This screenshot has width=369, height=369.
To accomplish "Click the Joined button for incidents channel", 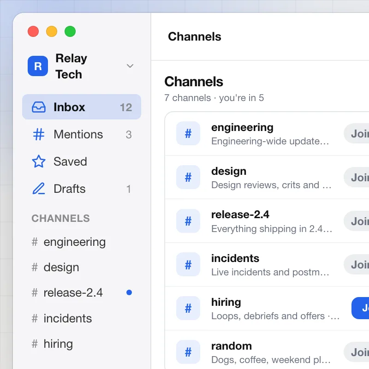I will pyautogui.click(x=357, y=265).
